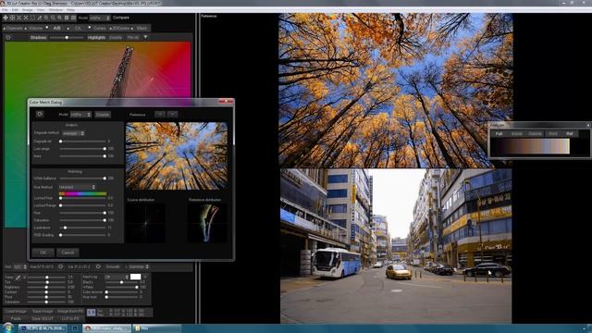Expand triangle arrow next to Pin all
Screen dimensions: 592x333
point(145,37)
